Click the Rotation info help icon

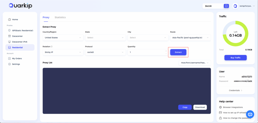[52, 46]
